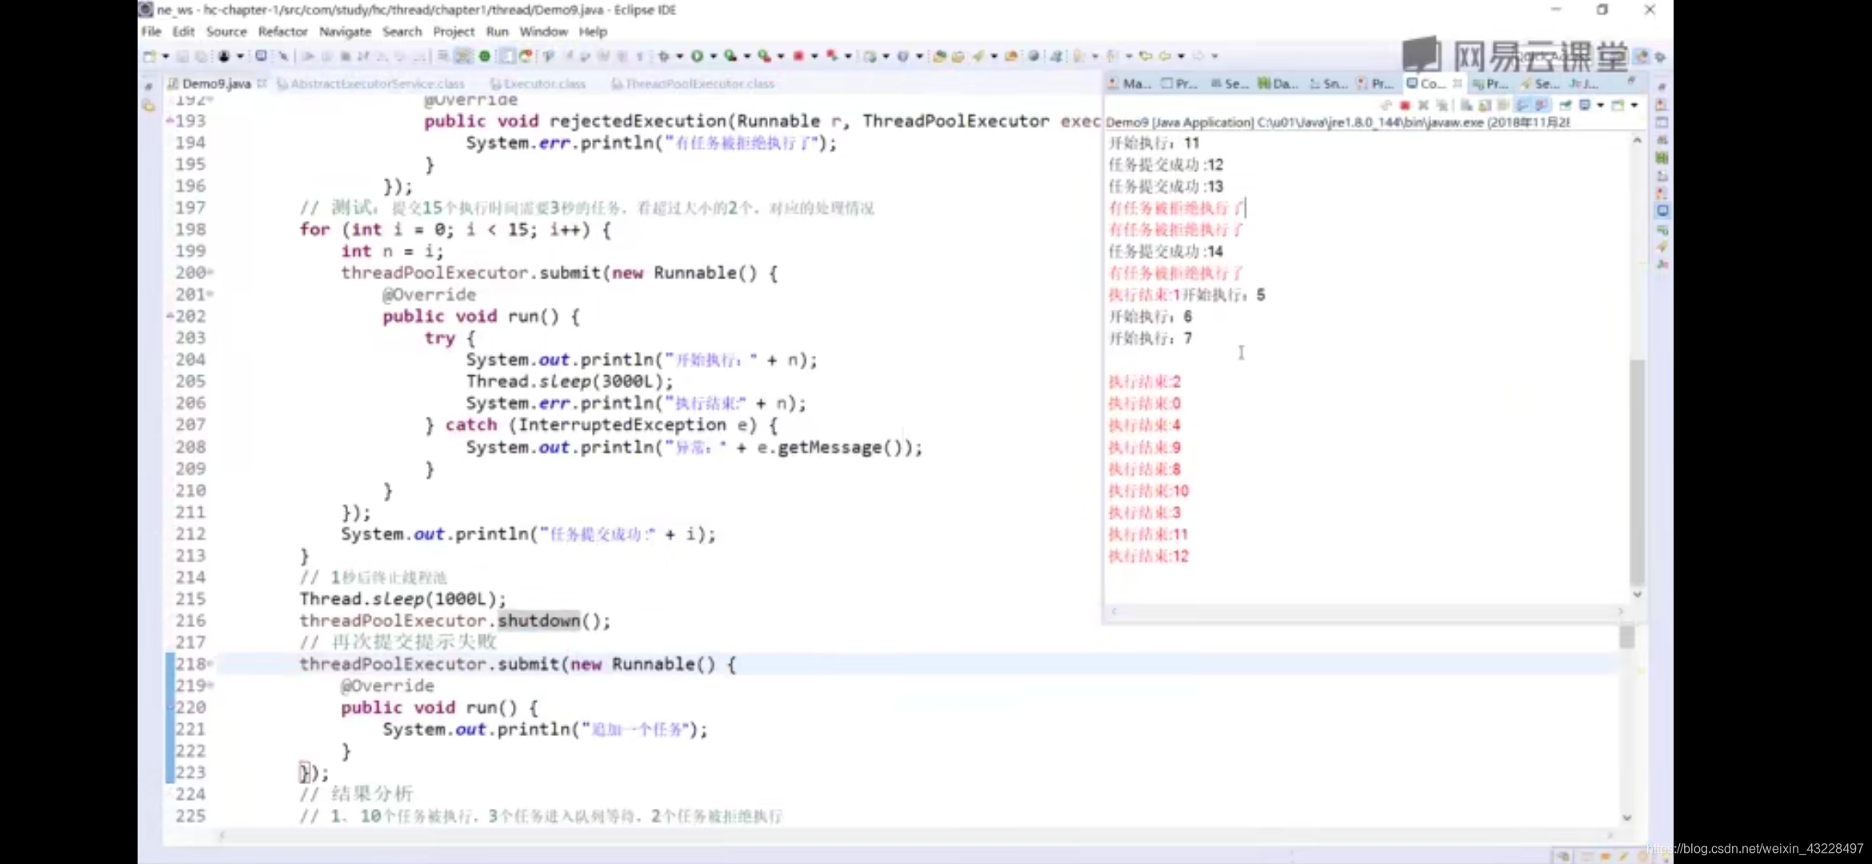Click down arrow of editor vertical scrollbar
The width and height of the screenshot is (1872, 864).
tap(1626, 818)
